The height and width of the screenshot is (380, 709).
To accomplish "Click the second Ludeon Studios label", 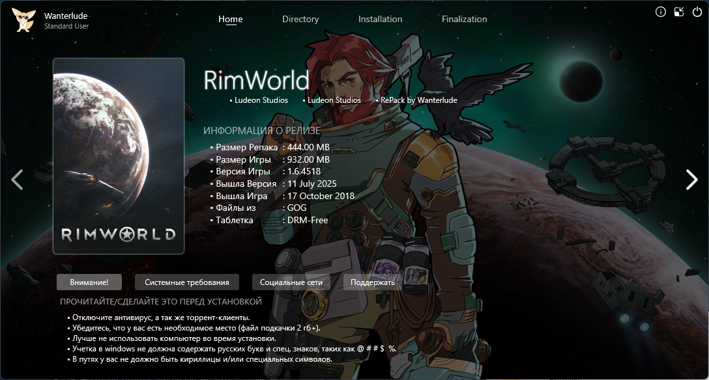I will tap(334, 100).
